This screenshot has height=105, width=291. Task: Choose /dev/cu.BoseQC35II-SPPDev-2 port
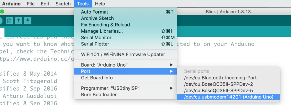coord(228,84)
